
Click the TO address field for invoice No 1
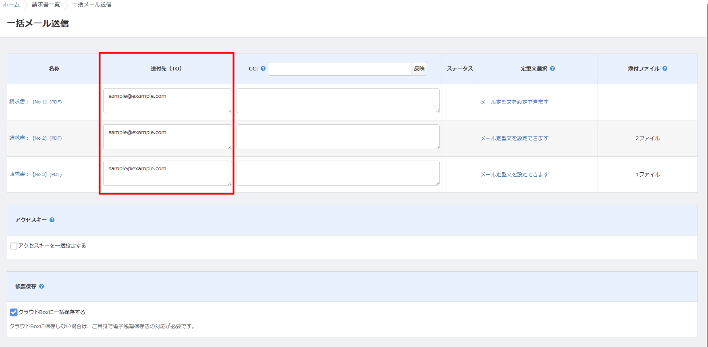coord(167,101)
